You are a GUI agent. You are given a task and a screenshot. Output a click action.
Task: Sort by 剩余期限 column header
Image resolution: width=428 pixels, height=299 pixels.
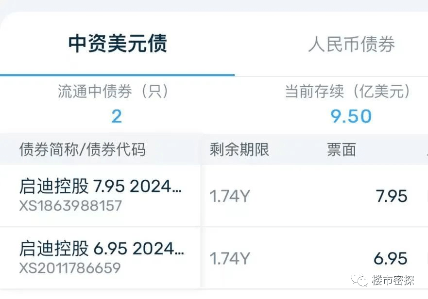(x=239, y=150)
